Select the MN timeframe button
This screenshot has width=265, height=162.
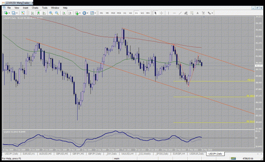148,13
